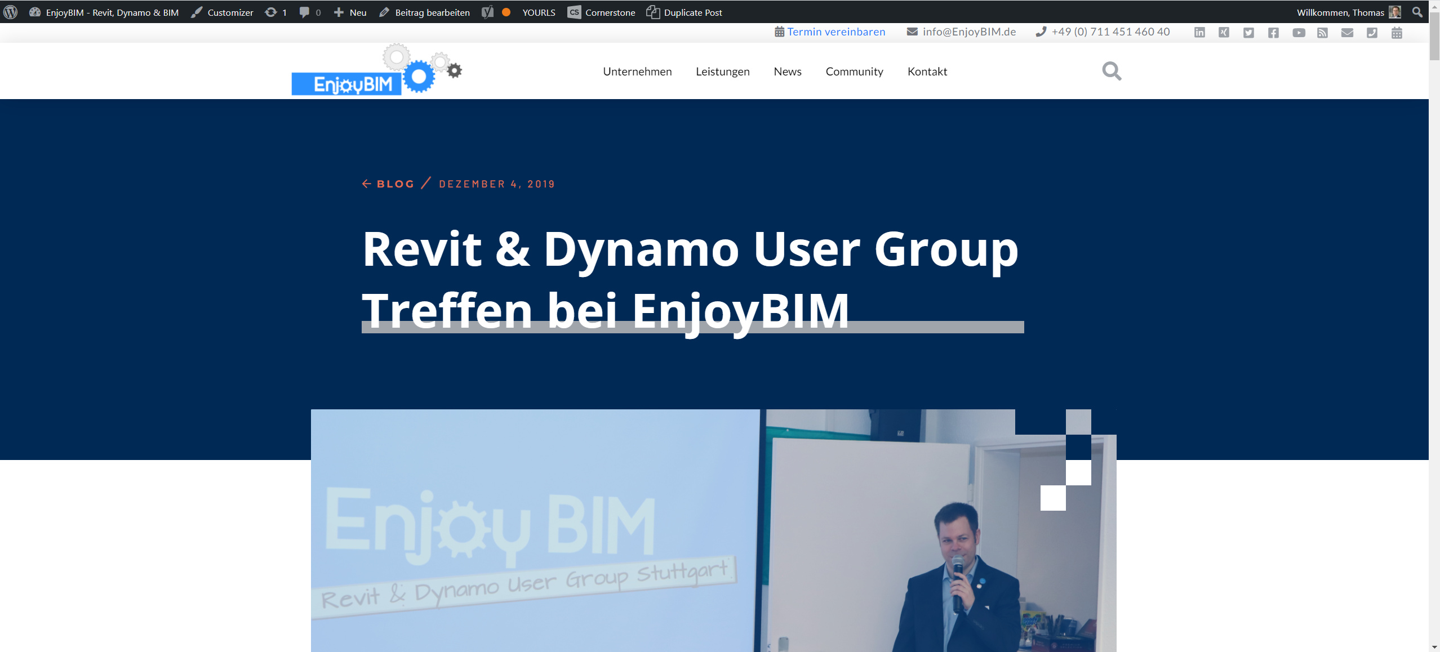Screen dimensions: 1440x652
Task: Click the admin bar search magnifier
Action: pos(1417,12)
